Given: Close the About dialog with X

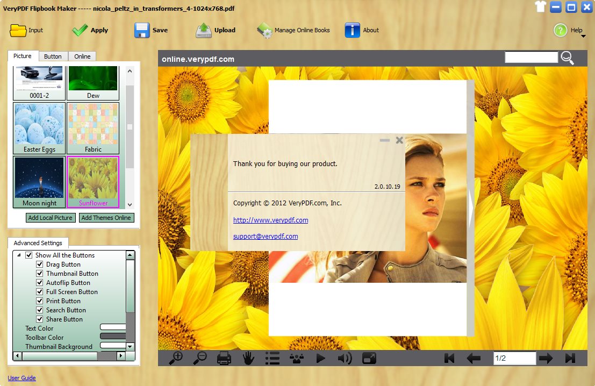Looking at the screenshot, I should coord(399,140).
